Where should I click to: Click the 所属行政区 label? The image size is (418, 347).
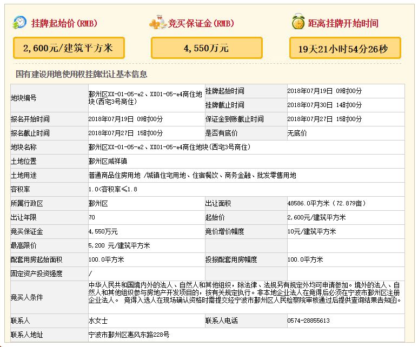tap(26, 204)
